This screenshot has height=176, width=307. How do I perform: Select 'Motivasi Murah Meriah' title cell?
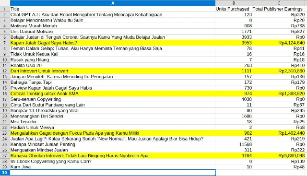113,26
